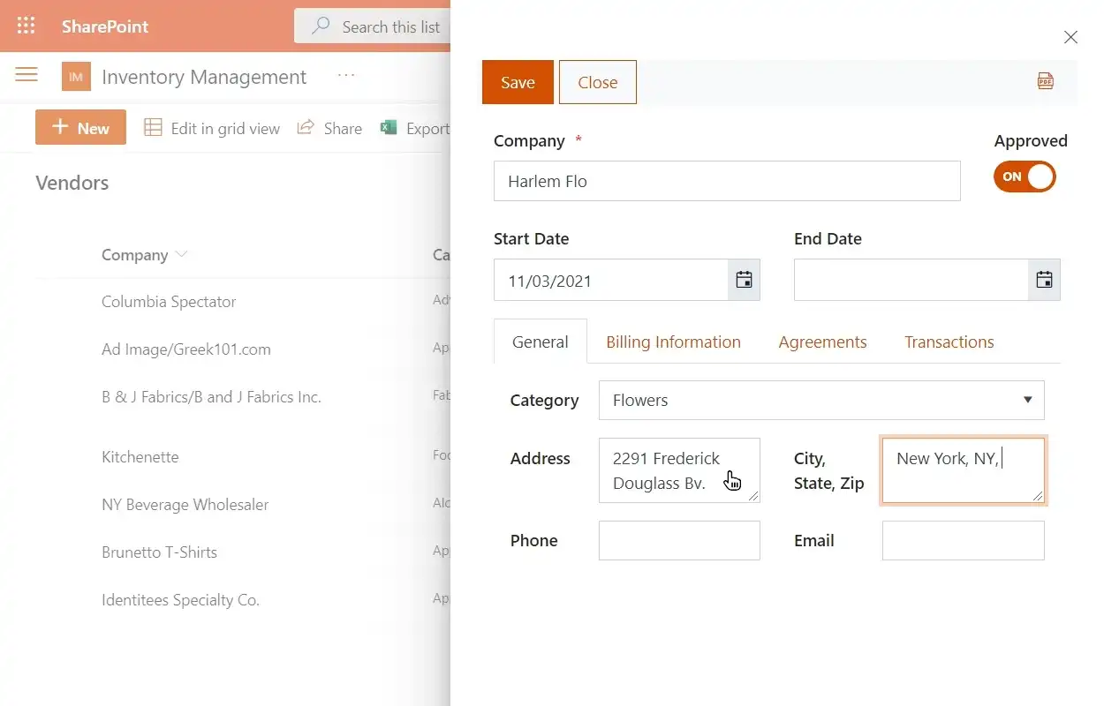Click the Share command
The image size is (1104, 706).
pos(329,128)
